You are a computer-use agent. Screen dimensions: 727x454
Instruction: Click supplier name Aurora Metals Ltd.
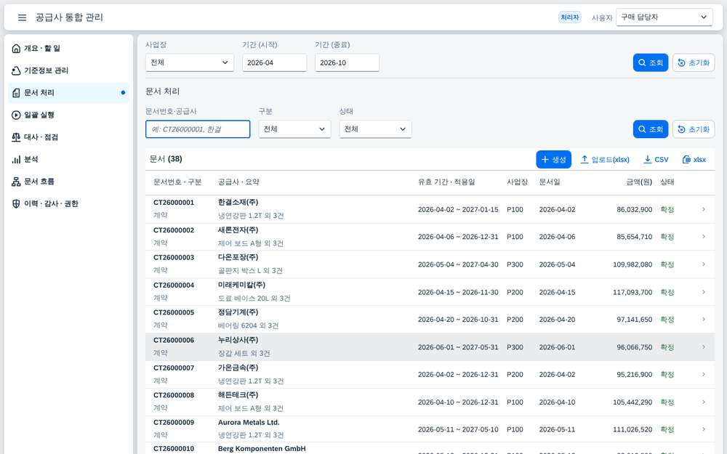pyautogui.click(x=249, y=423)
